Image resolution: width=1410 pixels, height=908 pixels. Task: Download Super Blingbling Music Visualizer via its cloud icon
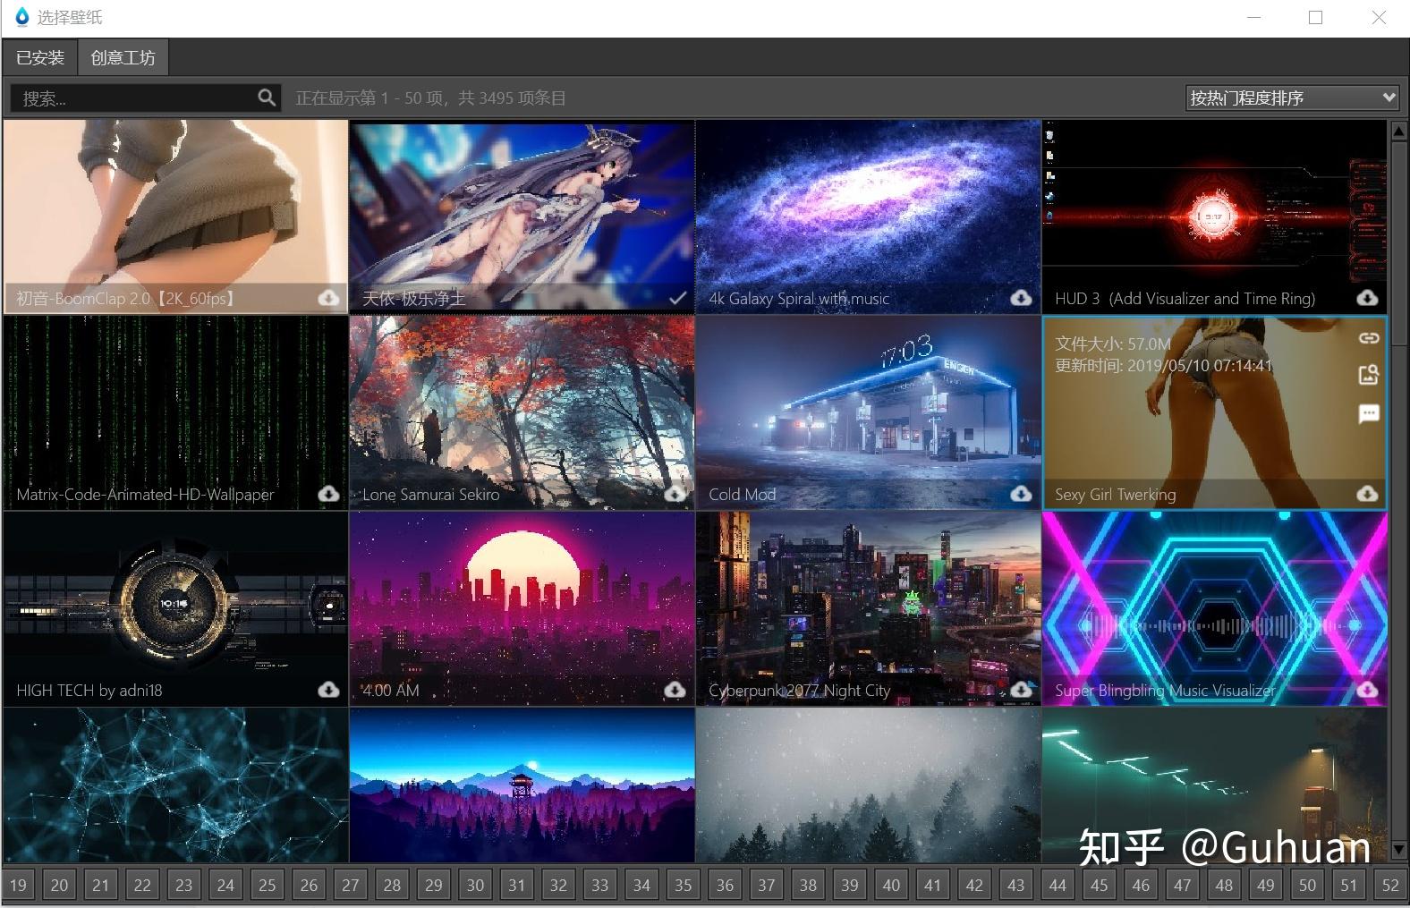[1367, 690]
